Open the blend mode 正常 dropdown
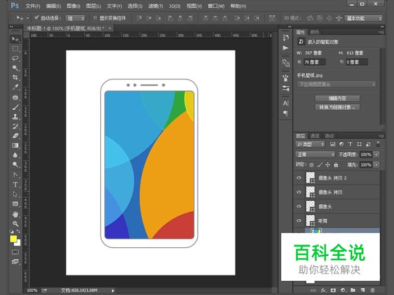Viewport: 394px width, 295px height. click(x=315, y=155)
